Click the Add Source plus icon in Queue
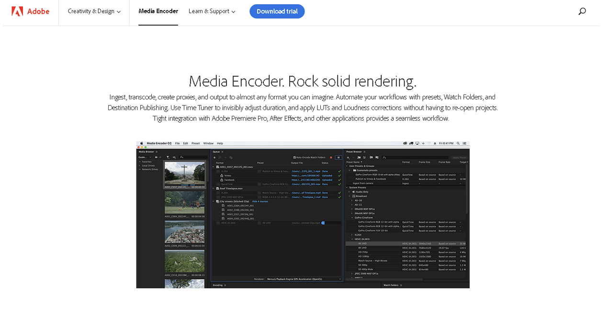The image size is (610, 318). pos(215,158)
